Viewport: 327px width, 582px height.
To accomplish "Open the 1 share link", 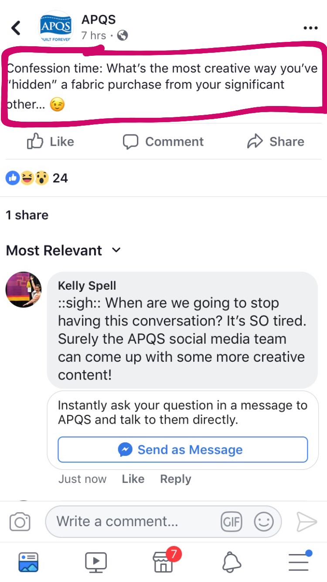I will pos(27,215).
